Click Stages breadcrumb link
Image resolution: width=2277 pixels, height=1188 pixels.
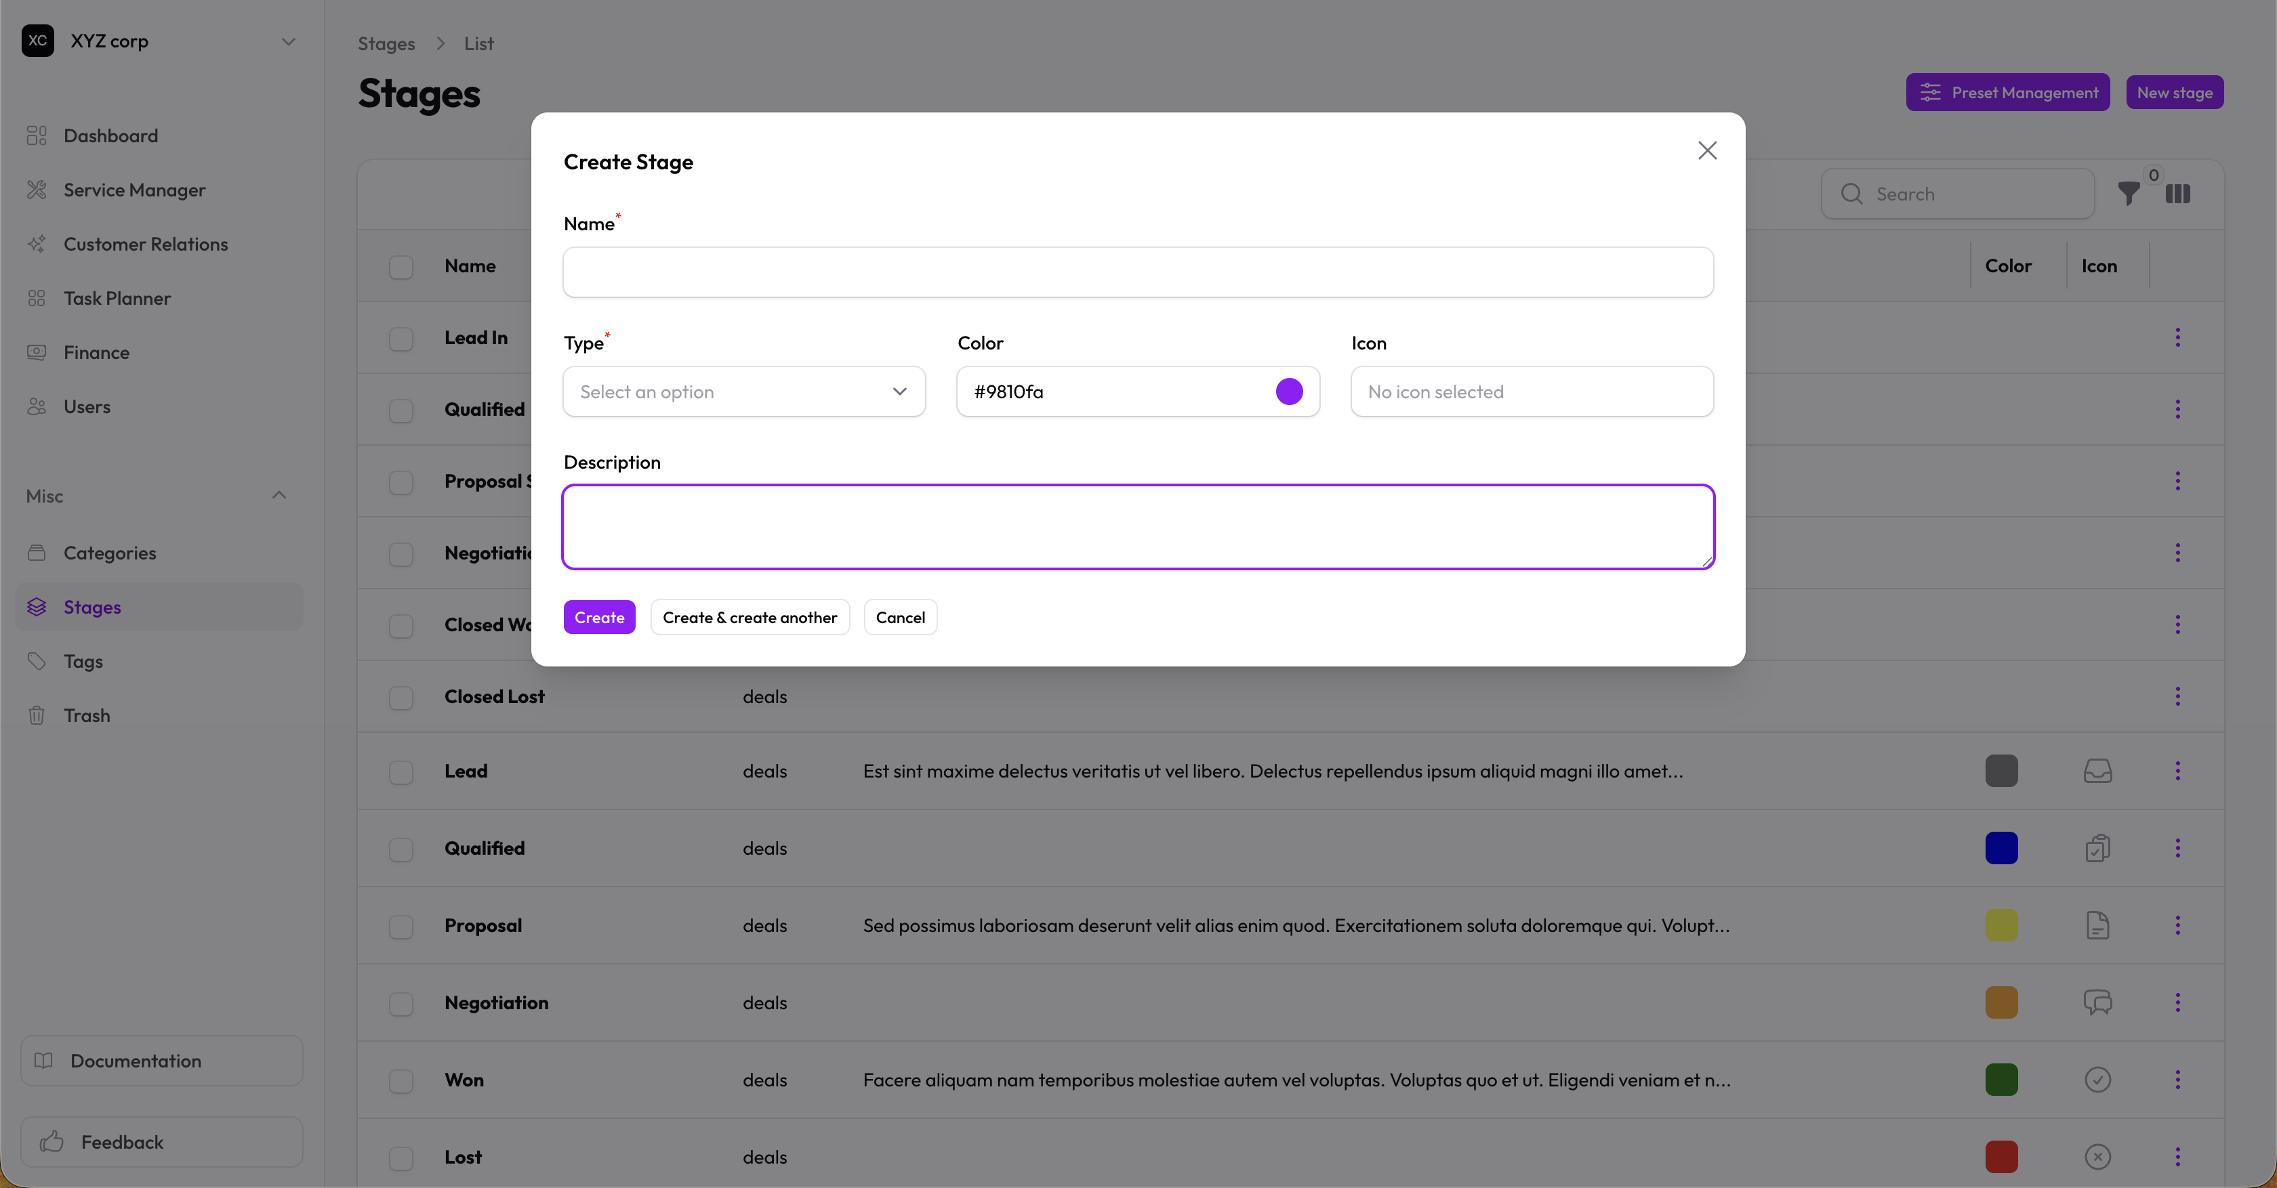(386, 43)
